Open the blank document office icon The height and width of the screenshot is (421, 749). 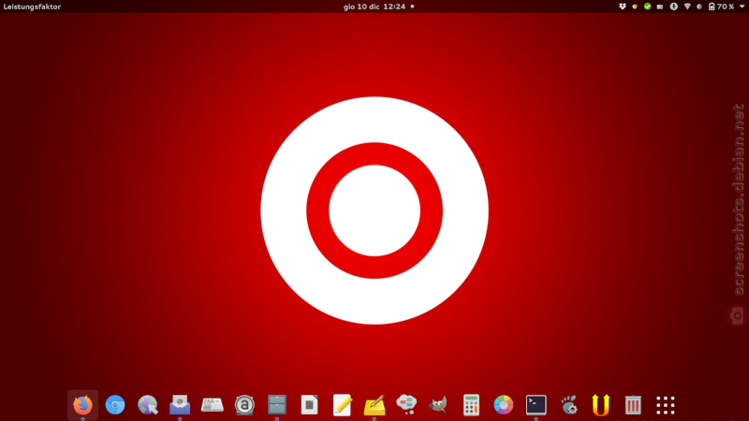(x=310, y=405)
